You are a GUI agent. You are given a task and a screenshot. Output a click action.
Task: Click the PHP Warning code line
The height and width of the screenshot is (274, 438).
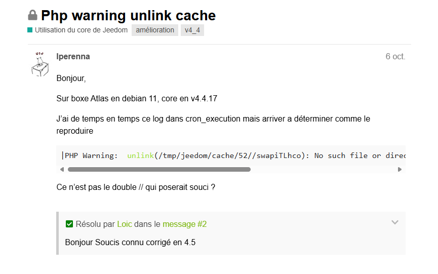[233, 155]
